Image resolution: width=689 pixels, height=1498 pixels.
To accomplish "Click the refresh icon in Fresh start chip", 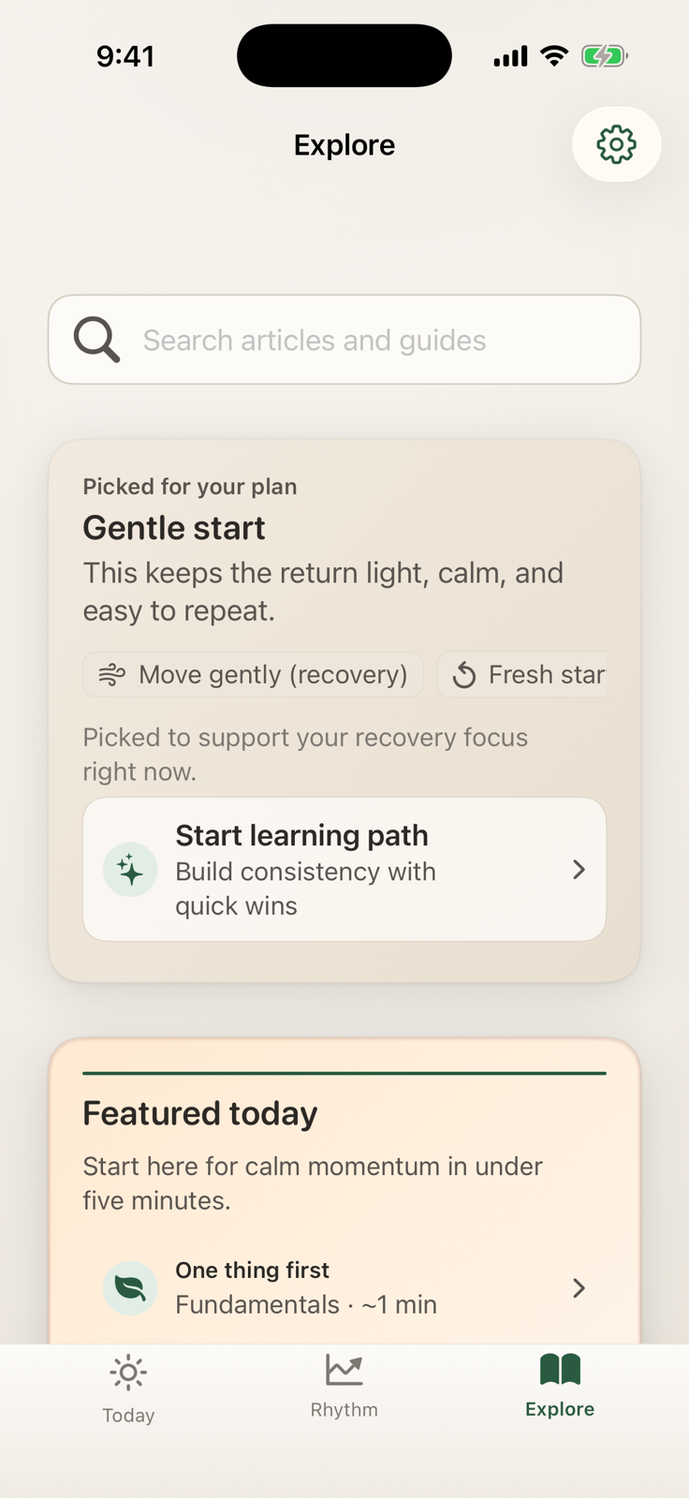I will [x=464, y=674].
